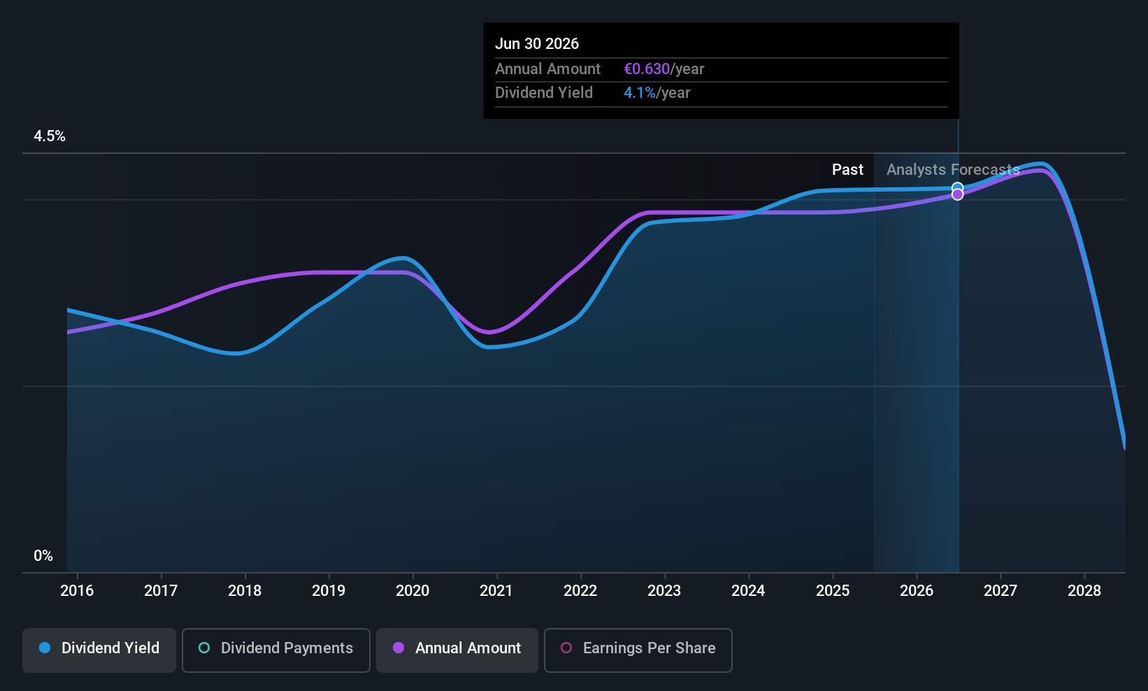Click the 2028 x-axis label
Image resolution: width=1148 pixels, height=691 pixels.
[x=1084, y=591]
